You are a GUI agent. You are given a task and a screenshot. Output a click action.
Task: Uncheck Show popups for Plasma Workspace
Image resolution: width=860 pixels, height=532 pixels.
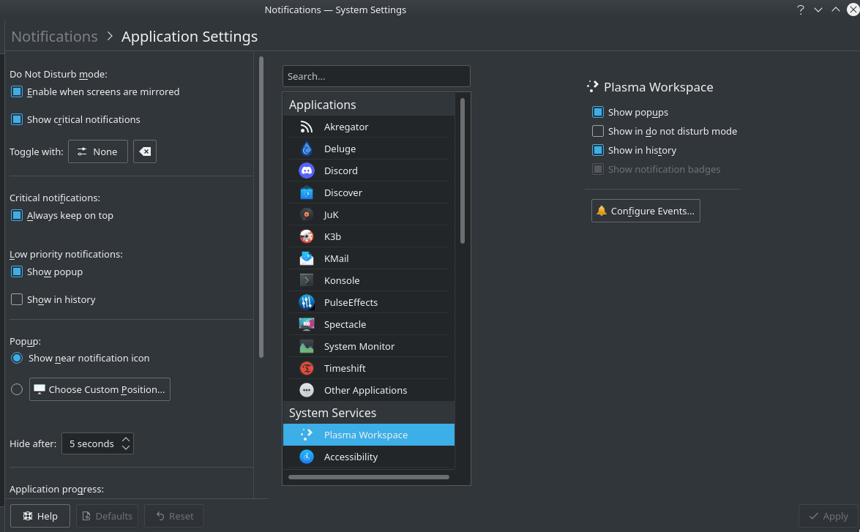coord(598,113)
